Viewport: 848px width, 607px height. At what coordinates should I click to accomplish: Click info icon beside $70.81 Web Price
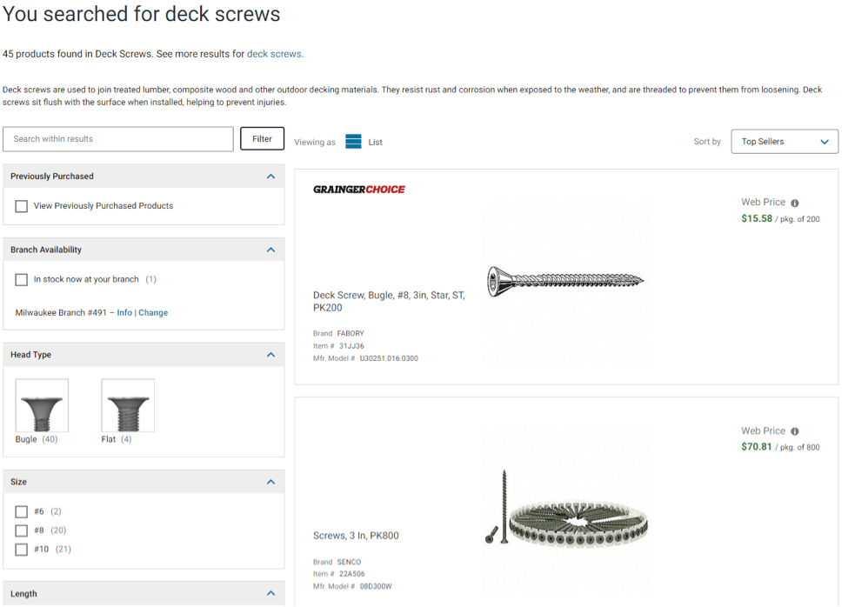[x=795, y=431]
